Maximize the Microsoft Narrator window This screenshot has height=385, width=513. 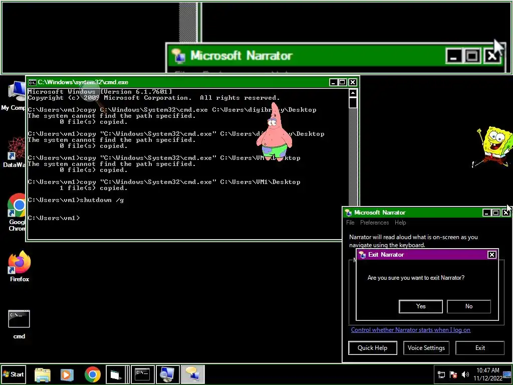click(496, 213)
